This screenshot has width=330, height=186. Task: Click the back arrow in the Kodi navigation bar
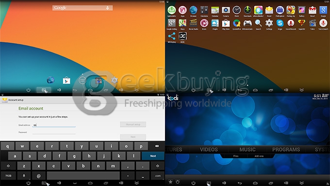(x=240, y=183)
